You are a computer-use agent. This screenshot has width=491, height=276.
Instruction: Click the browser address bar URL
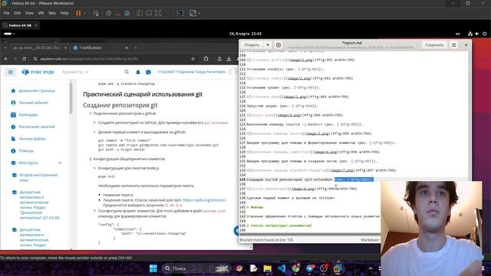(x=89, y=59)
